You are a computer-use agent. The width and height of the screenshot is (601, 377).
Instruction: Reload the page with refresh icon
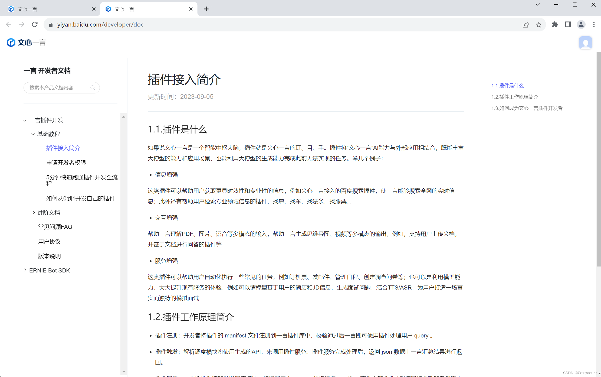35,25
